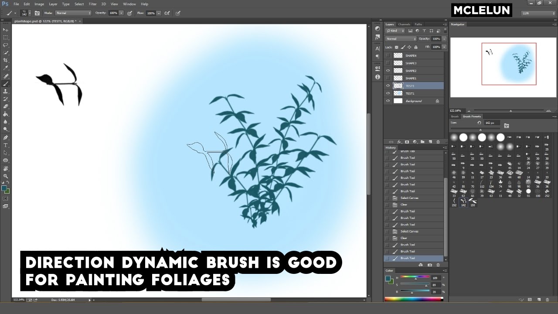
Task: Select the History Brush tool
Action: coord(6,99)
